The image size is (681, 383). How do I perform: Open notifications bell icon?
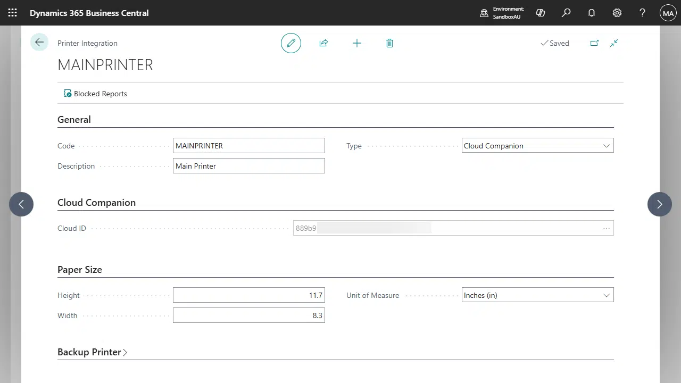tap(592, 13)
